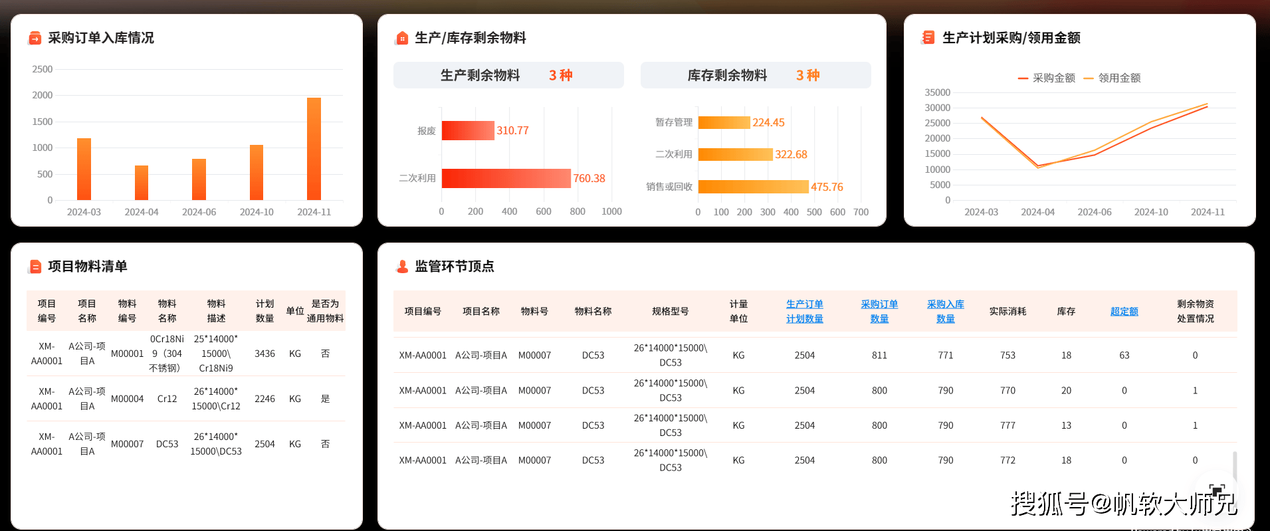Toggle the 采购金额 legend series
Viewport: 1270px width, 531px height.
1046,78
